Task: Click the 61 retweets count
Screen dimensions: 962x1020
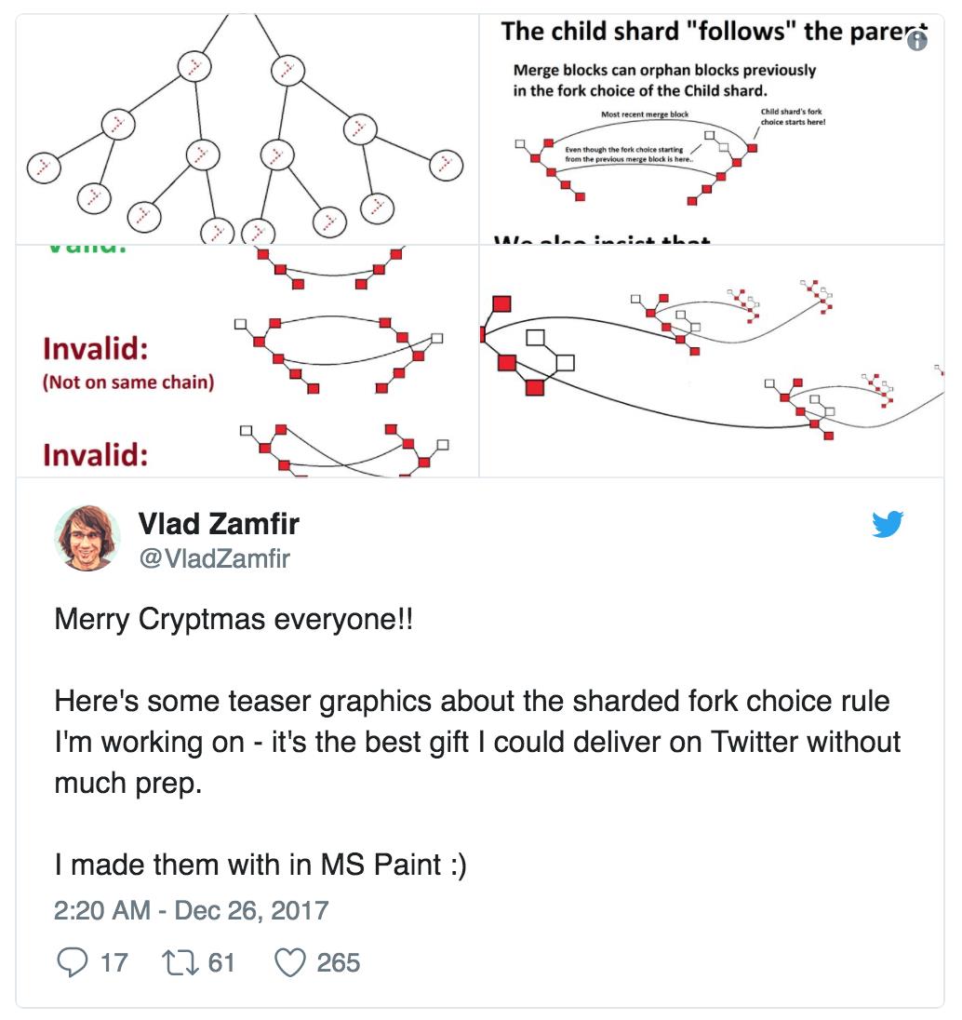Action: click(x=221, y=962)
